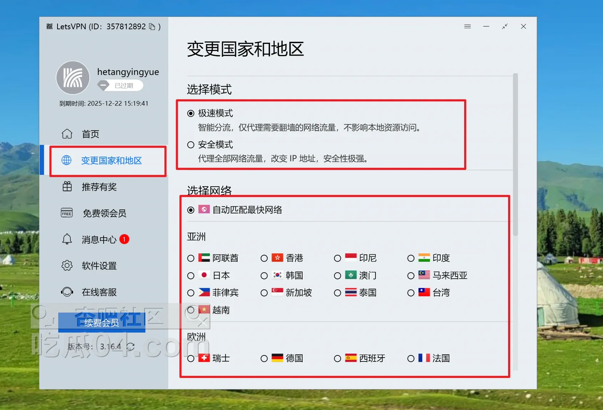603x410 pixels.
Task: Click the Hong Kong flag icon
Action: 277,257
